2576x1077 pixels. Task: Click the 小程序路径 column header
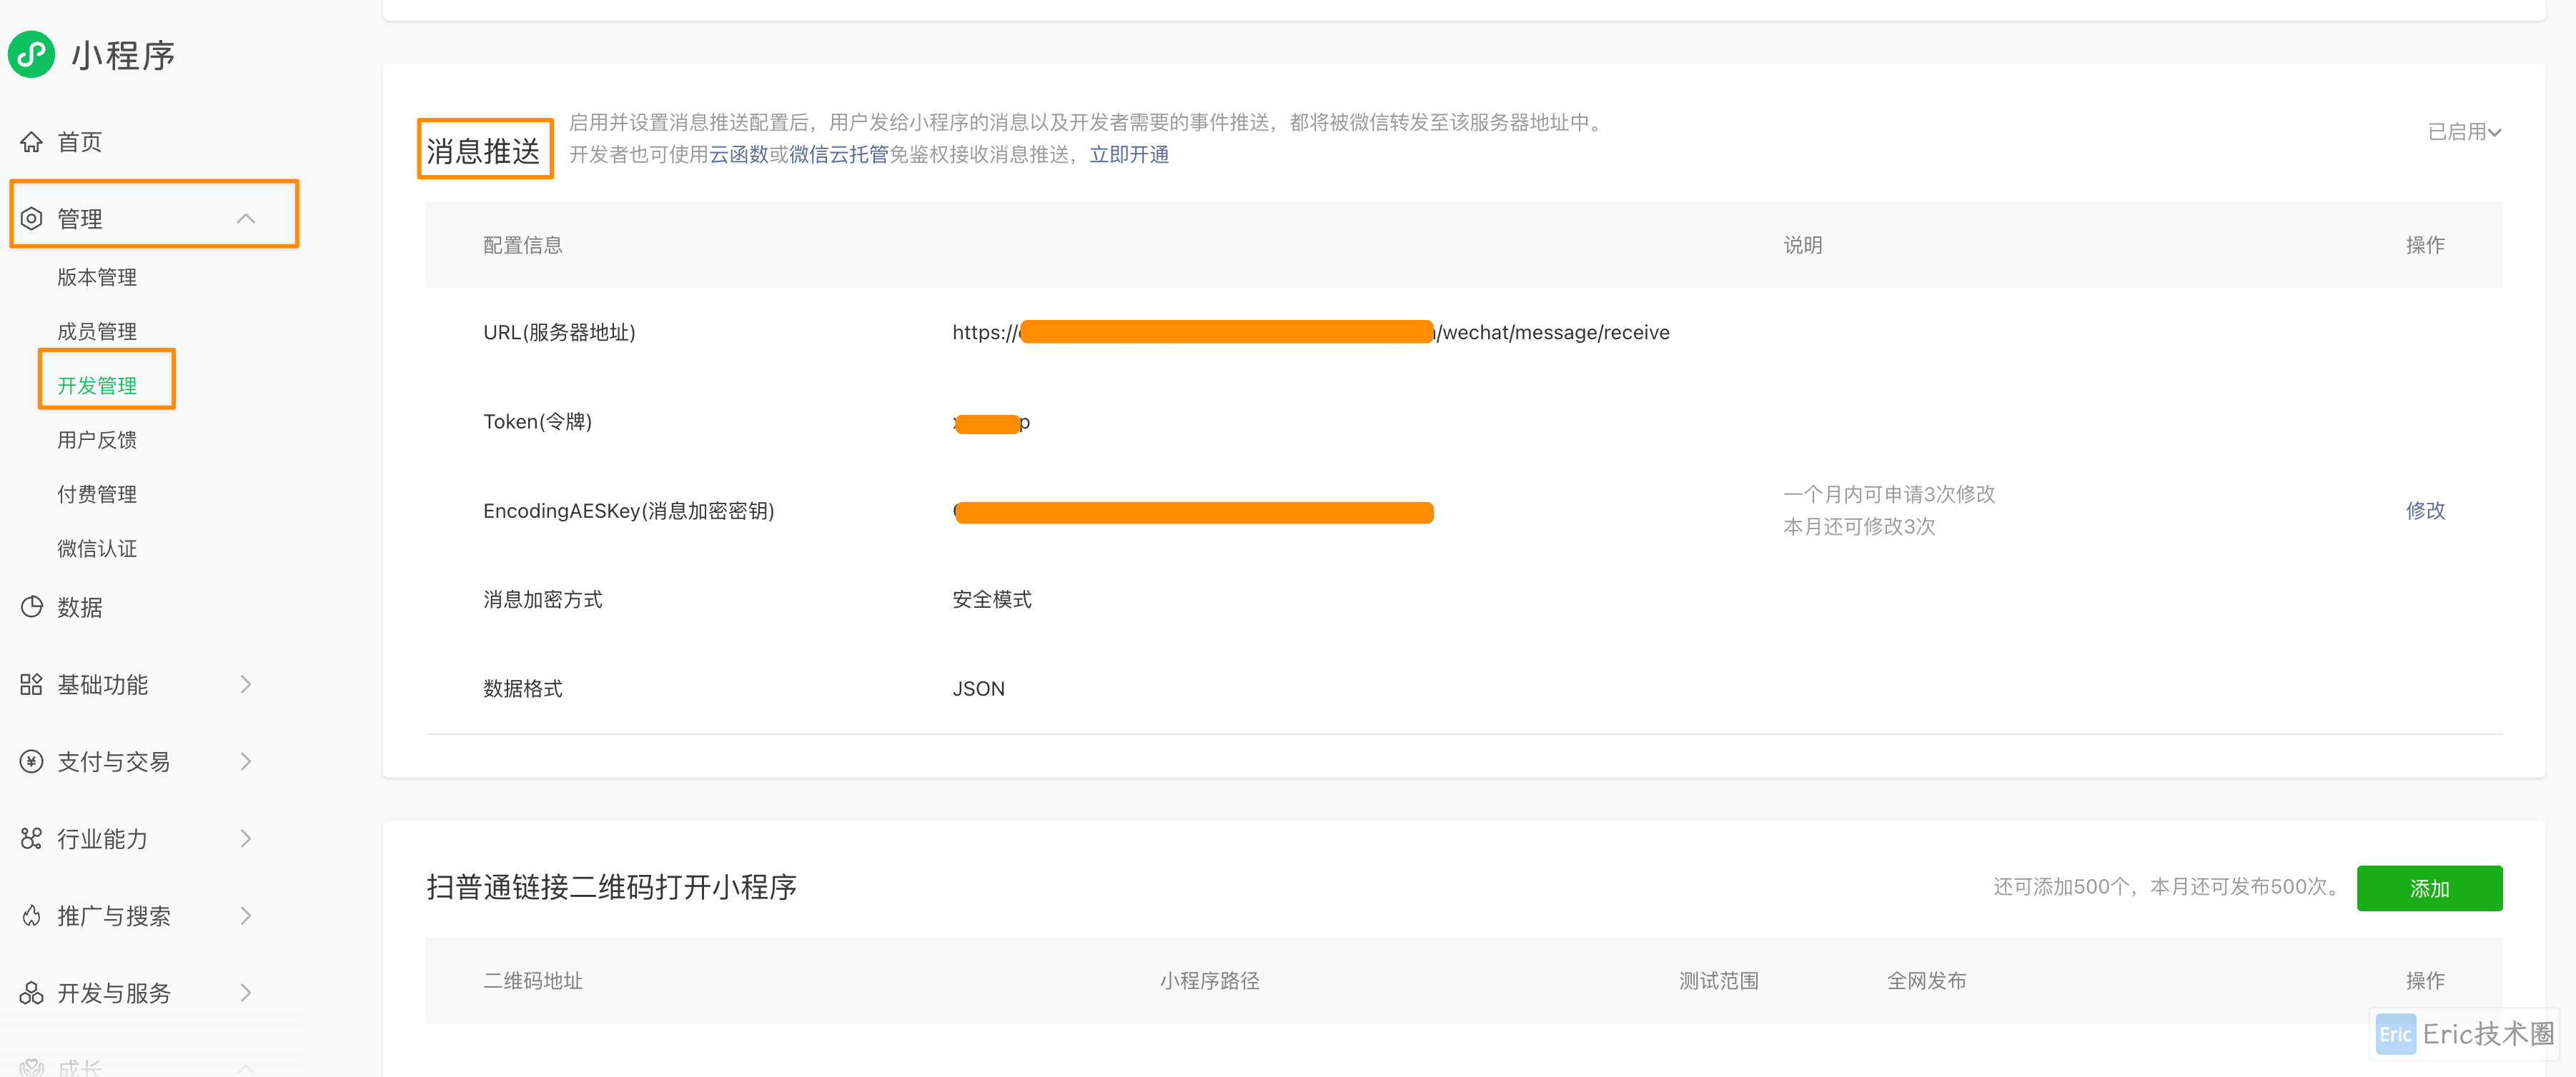point(1209,981)
